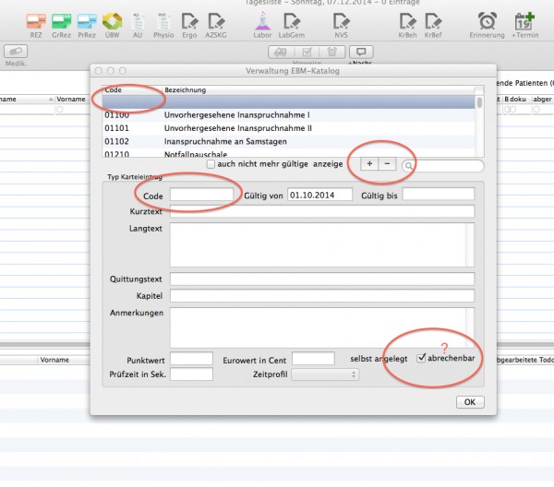
Task: Click the Prüfzeit in Sek. field
Action: [191, 374]
